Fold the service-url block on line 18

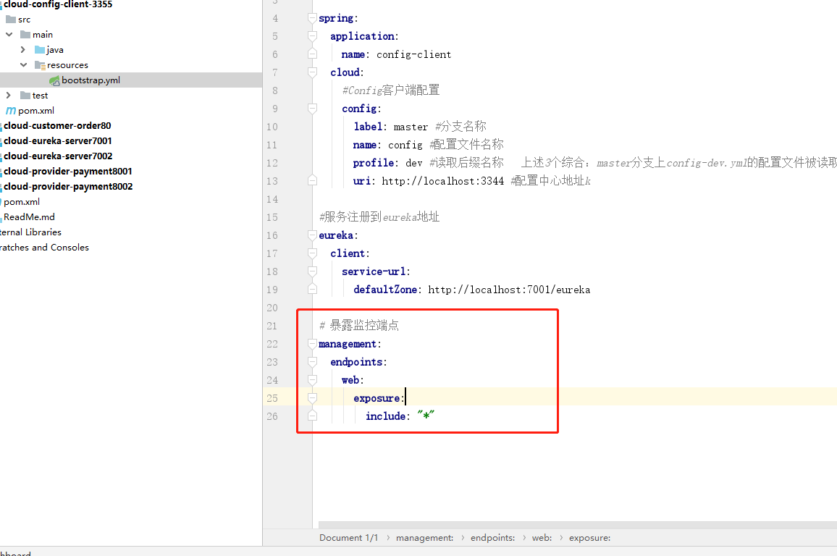point(312,271)
